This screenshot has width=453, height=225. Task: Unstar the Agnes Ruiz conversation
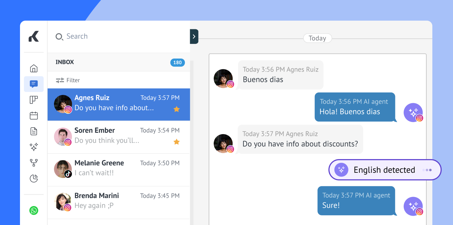click(177, 109)
